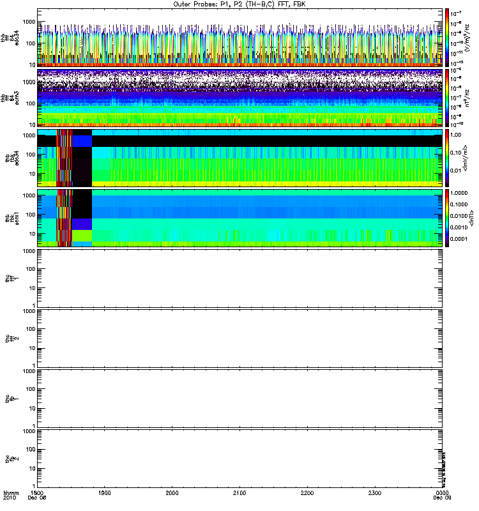Click the '1.00' value on the mV/m color bar
Image resolution: width=479 pixels, height=511 pixels.
(x=456, y=135)
